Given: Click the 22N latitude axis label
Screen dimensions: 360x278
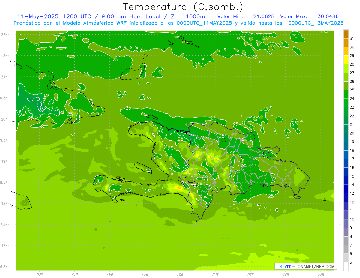Looking at the screenshot, I should [4, 34].
